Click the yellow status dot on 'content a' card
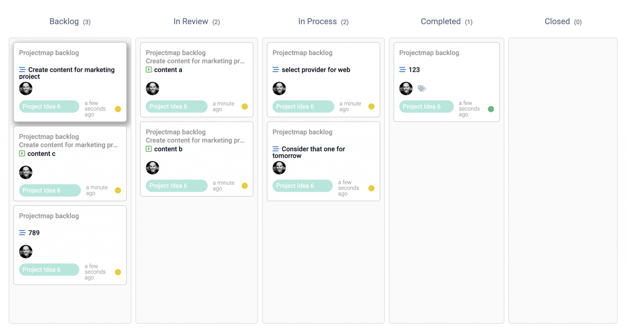The width and height of the screenshot is (629, 336). point(244,106)
